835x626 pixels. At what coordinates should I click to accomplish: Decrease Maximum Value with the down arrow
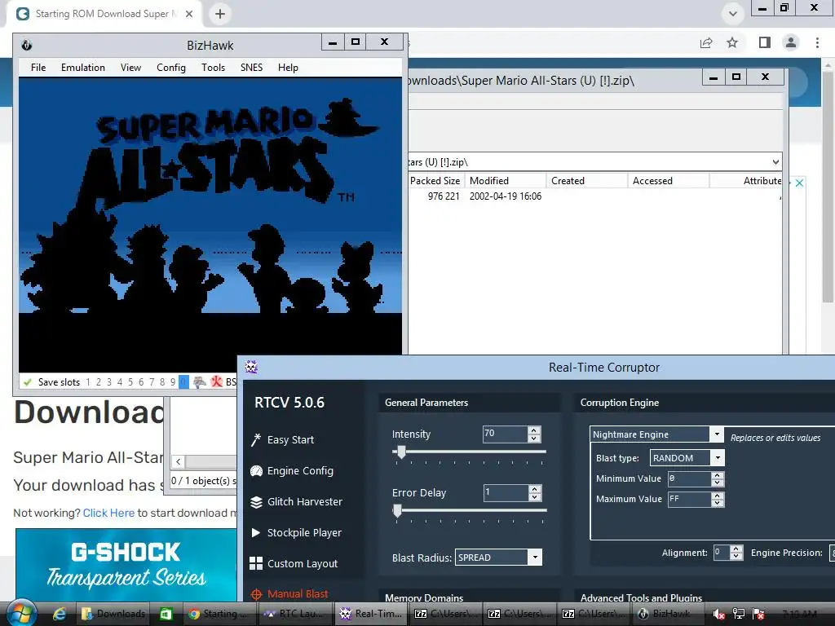coord(718,503)
